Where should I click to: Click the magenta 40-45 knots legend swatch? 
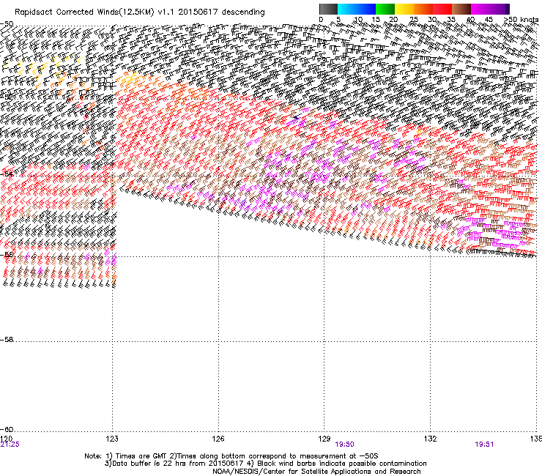click(x=480, y=9)
